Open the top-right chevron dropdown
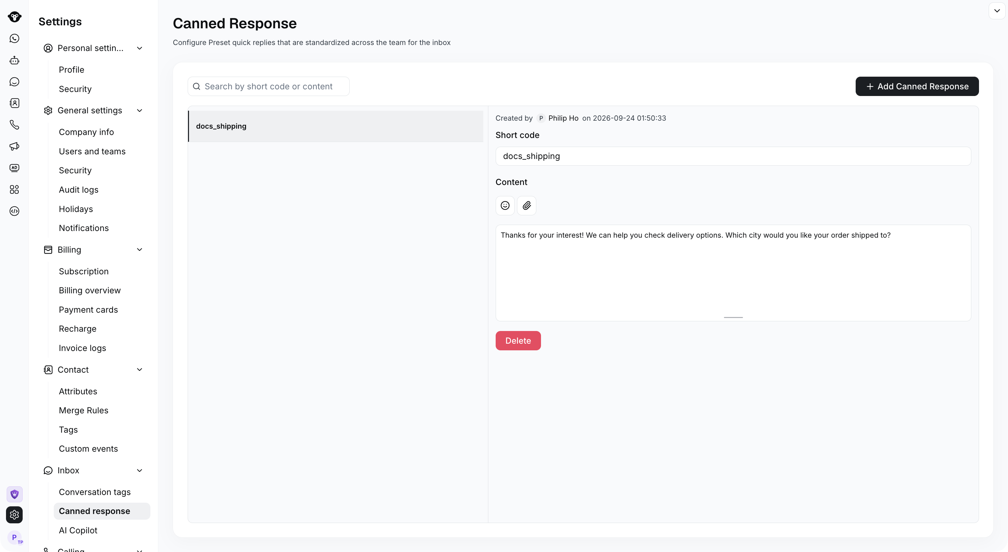Viewport: 1008px width, 552px height. 997,11
